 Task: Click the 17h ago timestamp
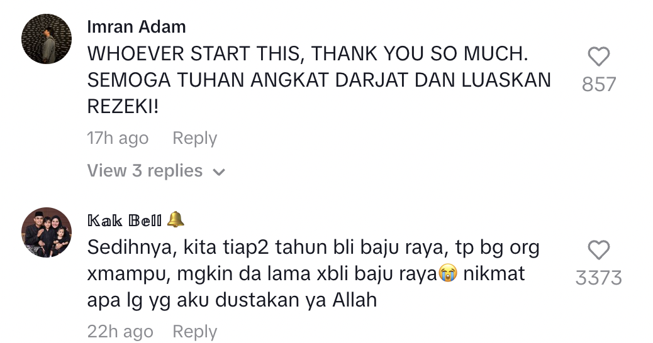pos(118,138)
